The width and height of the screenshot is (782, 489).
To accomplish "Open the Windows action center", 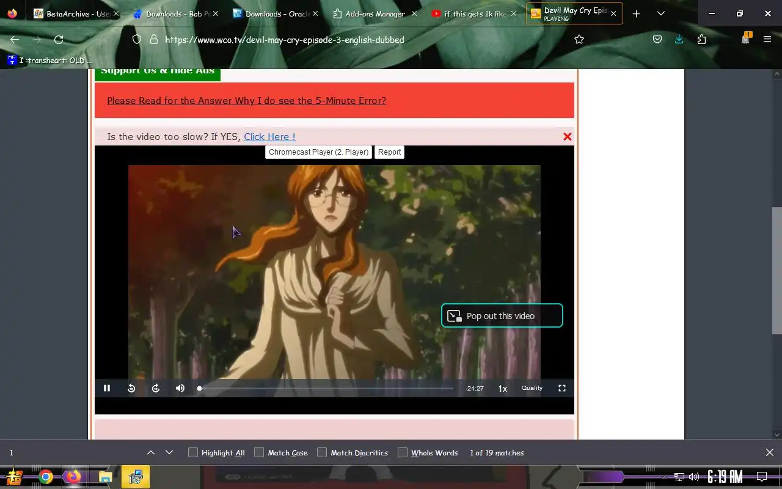I will [x=762, y=477].
